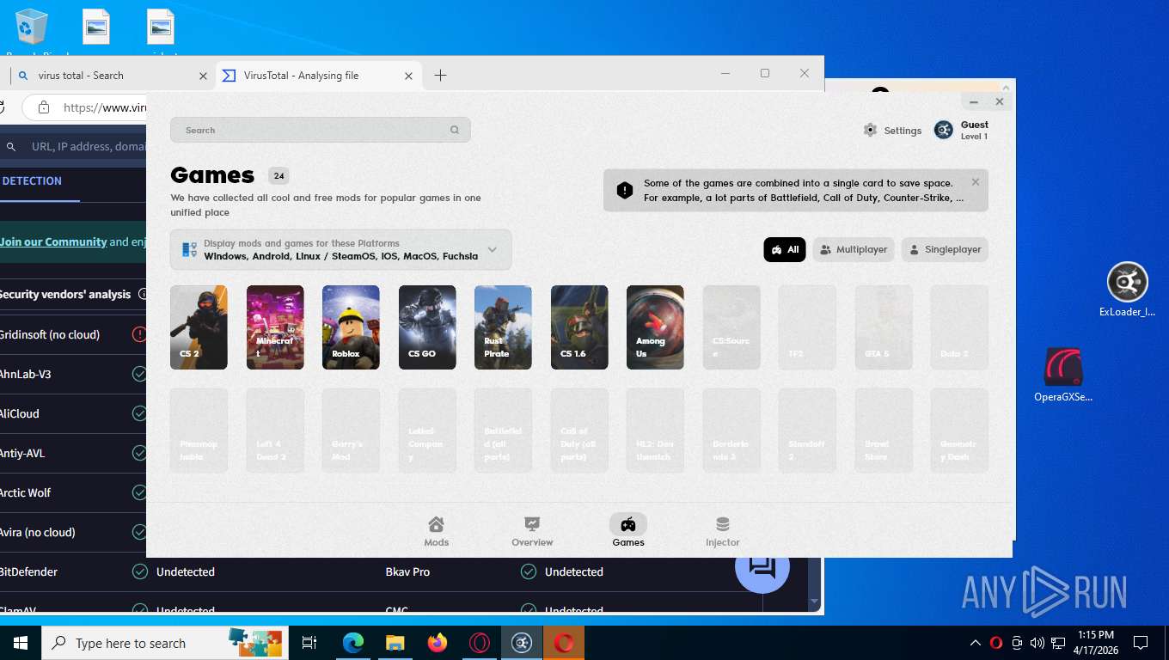This screenshot has height=660, width=1169.
Task: Launch Microsoft Edge from taskbar
Action: [353, 643]
